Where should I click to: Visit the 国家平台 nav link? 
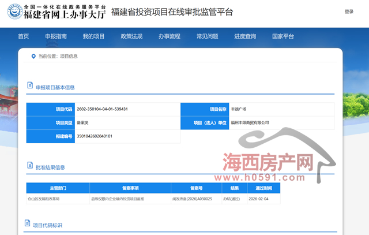pyautogui.click(x=283, y=36)
